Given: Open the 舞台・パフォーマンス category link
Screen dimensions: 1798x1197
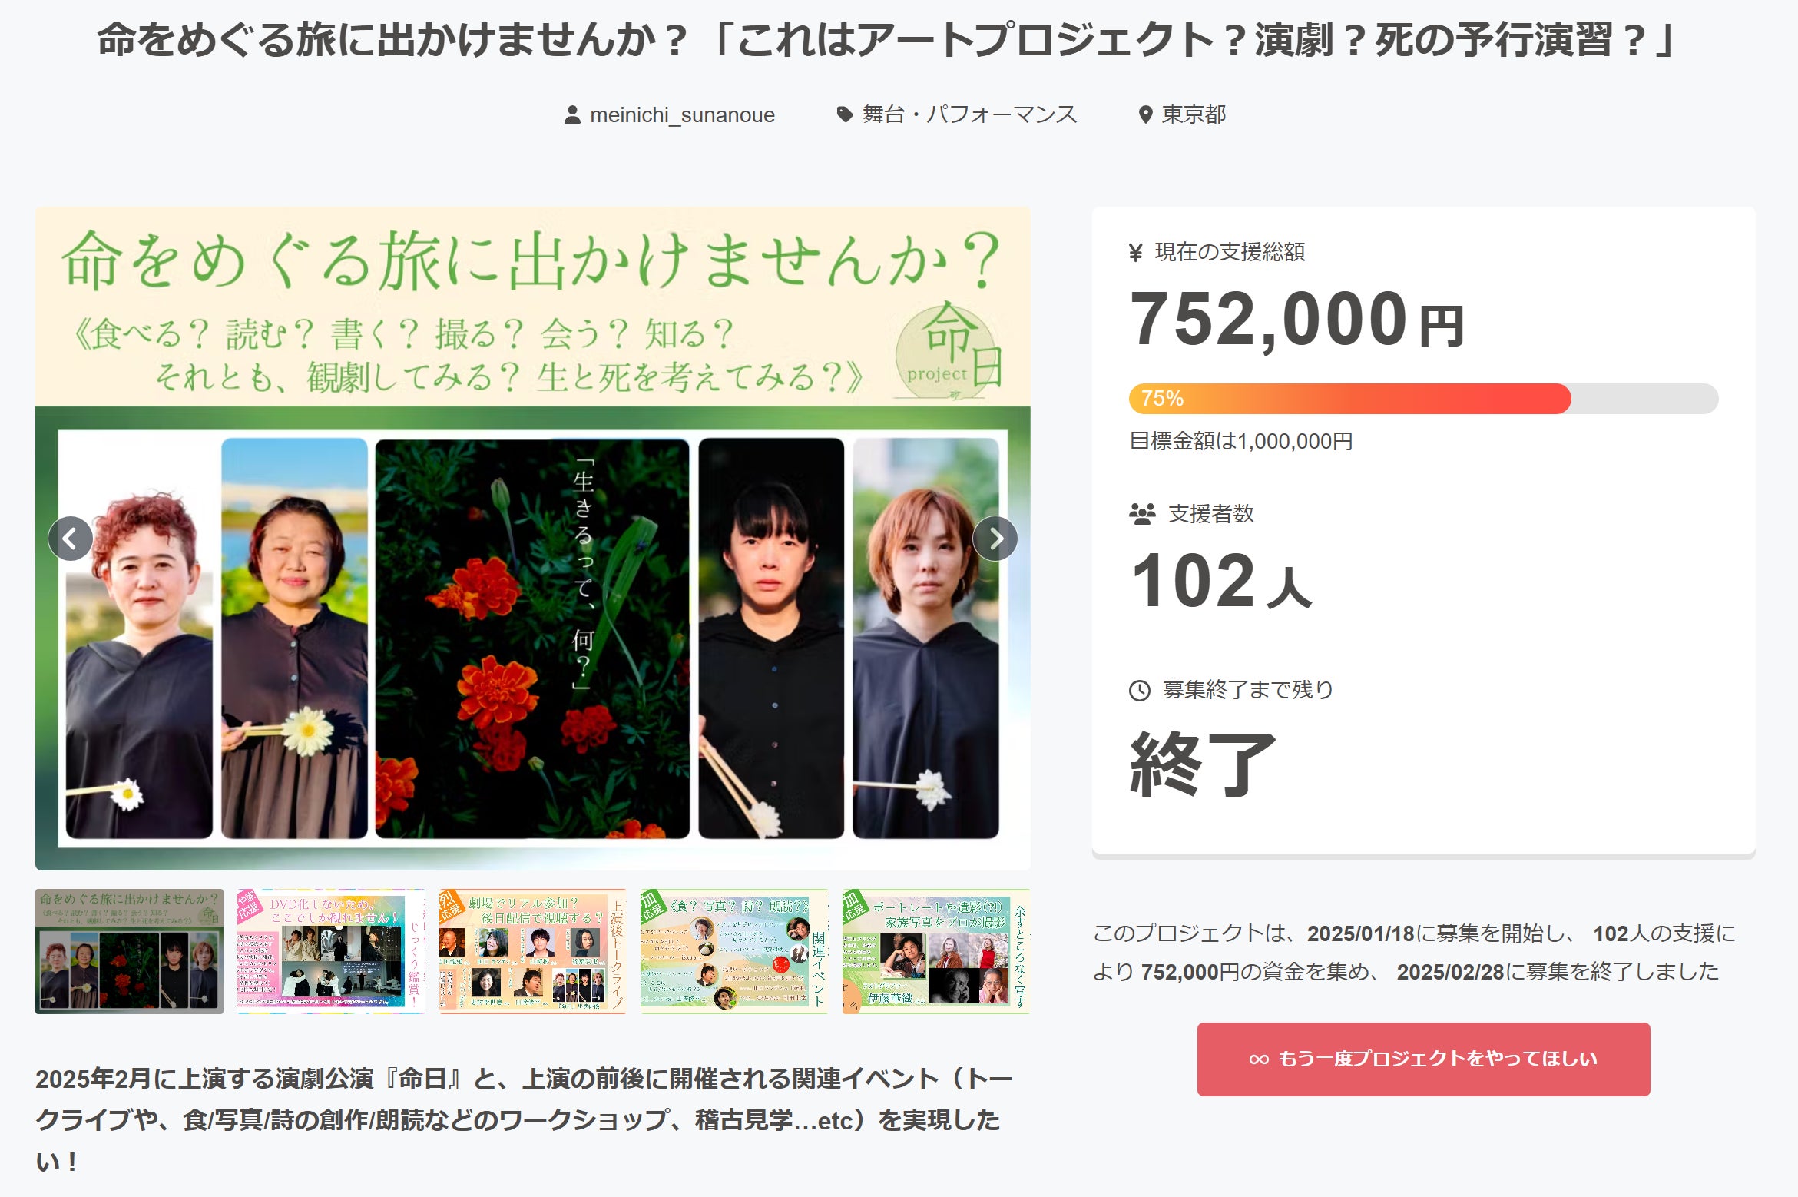Looking at the screenshot, I should tap(969, 114).
